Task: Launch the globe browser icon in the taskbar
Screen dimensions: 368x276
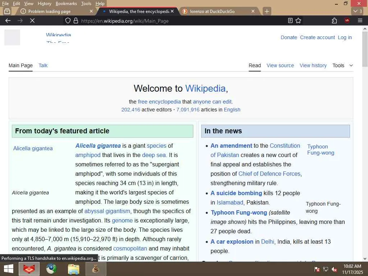Action: pyautogui.click(x=51, y=269)
